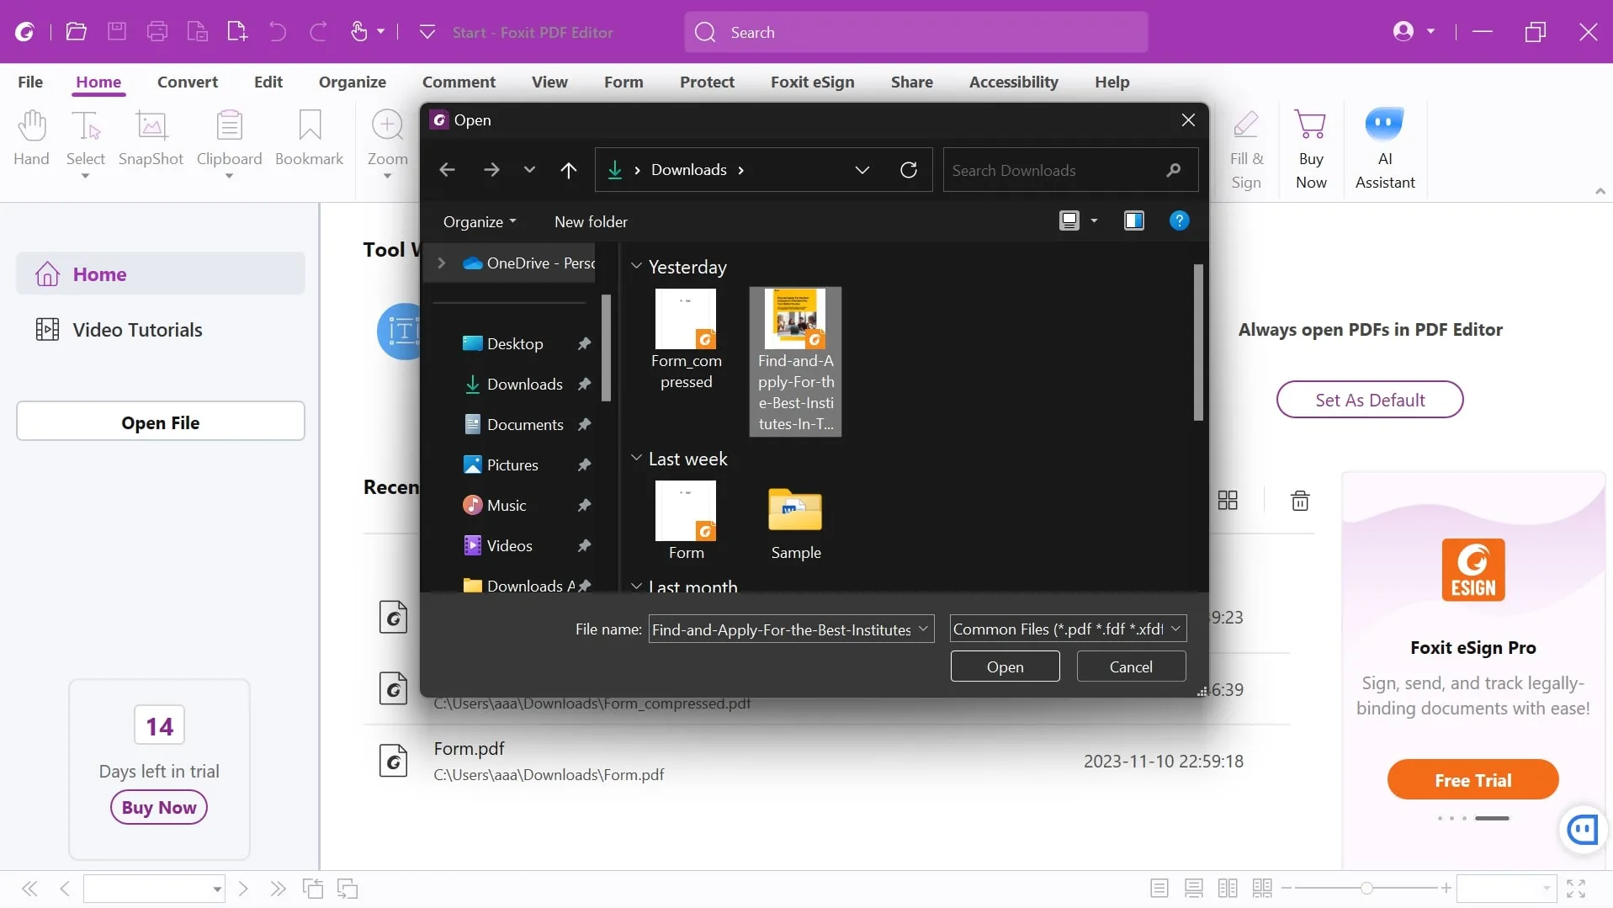Select the Hand tool

pos(31,135)
